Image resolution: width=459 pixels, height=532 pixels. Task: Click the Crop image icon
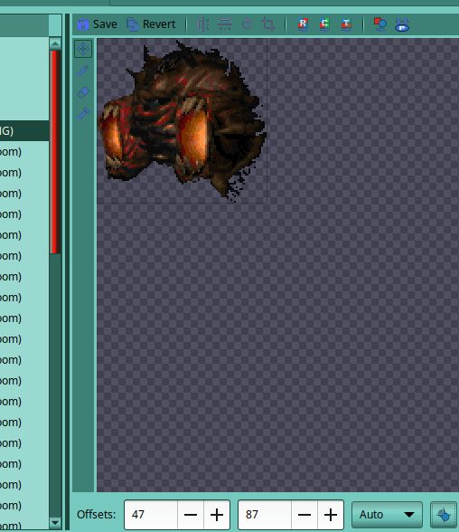click(268, 24)
